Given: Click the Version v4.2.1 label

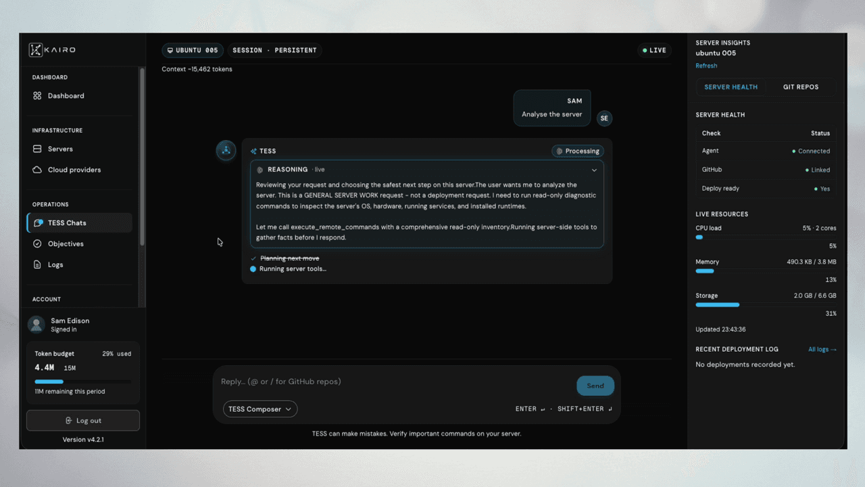Looking at the screenshot, I should coord(83,440).
